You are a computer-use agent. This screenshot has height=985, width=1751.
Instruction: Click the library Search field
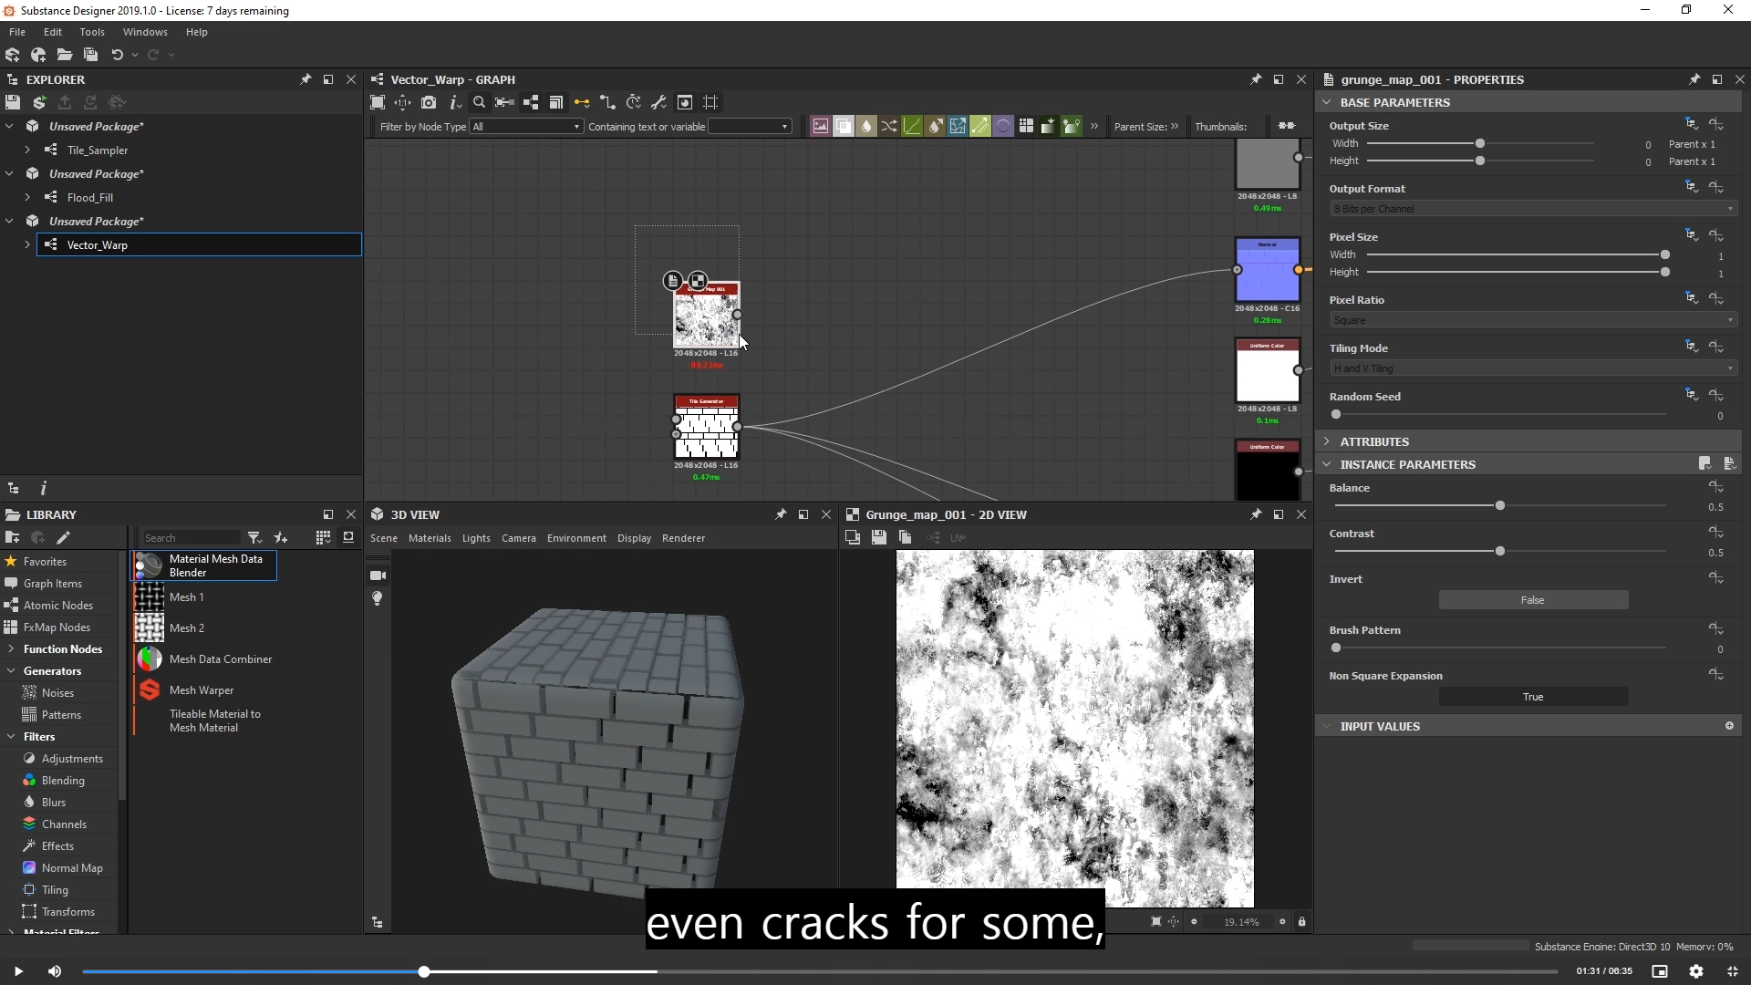190,538
